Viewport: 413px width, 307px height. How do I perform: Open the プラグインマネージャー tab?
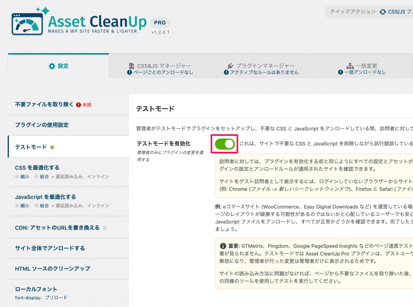point(261,66)
